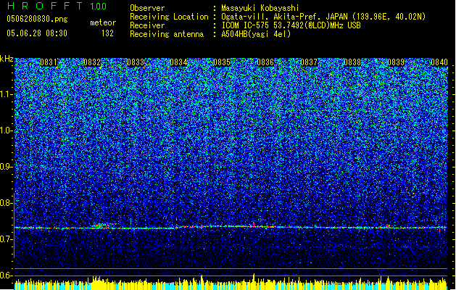The image size is (456, 290).
Task: Click the meteor label
Action: tap(103, 22)
